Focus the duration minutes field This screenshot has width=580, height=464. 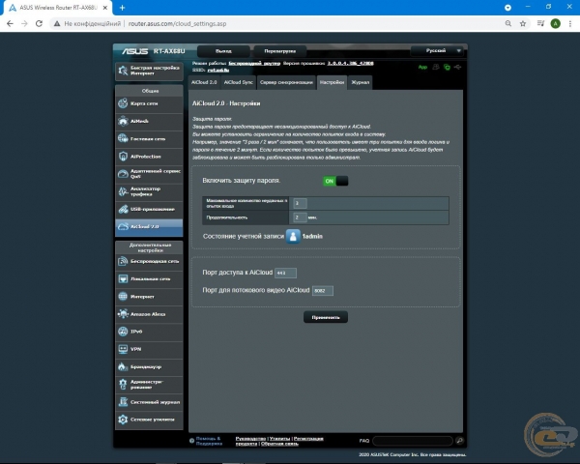[x=300, y=217]
